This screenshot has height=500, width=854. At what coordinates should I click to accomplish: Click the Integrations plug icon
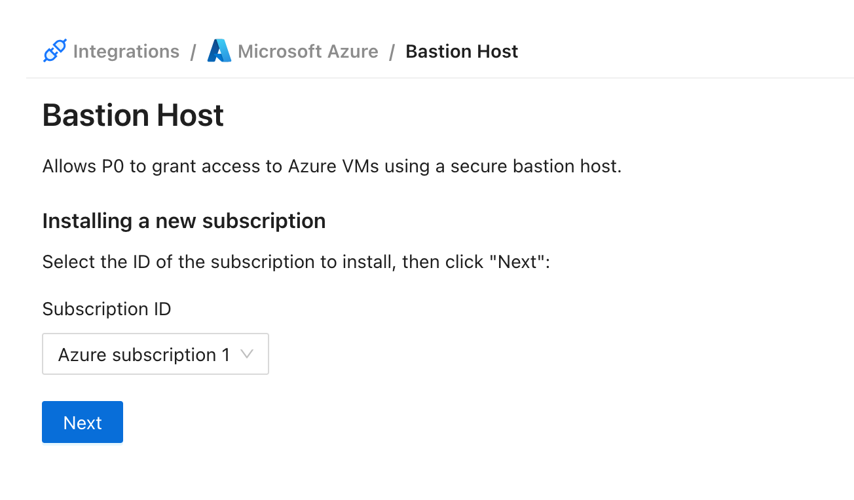[55, 51]
